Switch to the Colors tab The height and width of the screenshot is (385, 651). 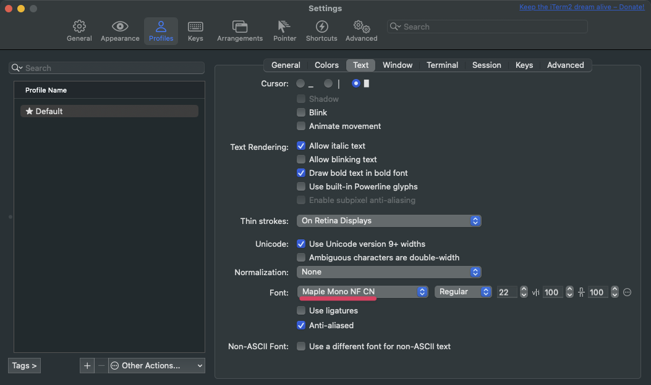(326, 65)
